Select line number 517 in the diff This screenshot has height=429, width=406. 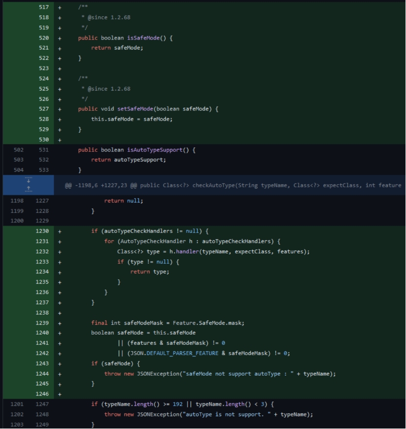[x=44, y=7]
